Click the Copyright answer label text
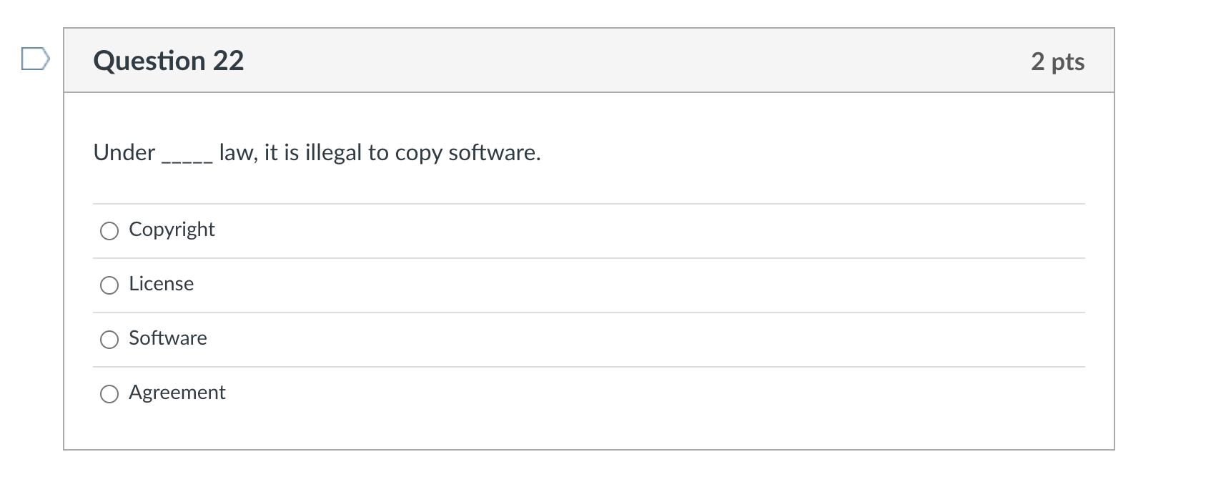 point(172,229)
